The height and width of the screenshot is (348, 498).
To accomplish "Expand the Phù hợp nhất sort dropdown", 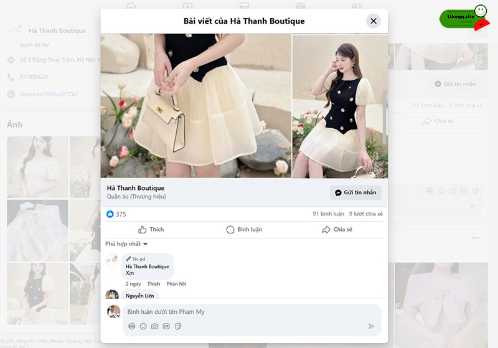I will pos(126,244).
